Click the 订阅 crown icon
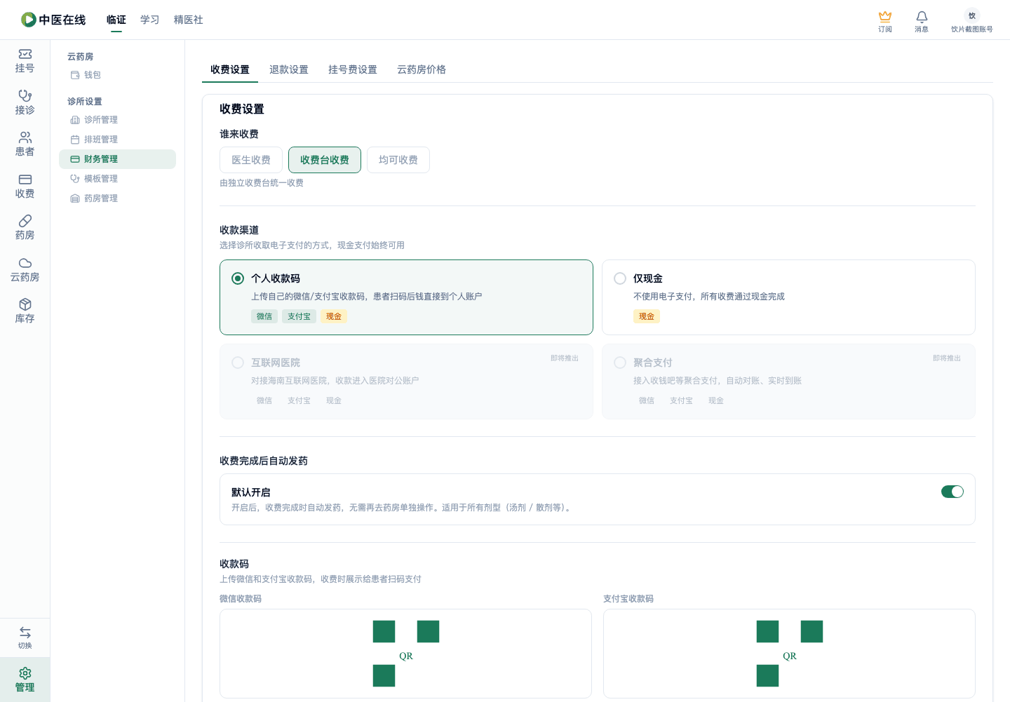The height and width of the screenshot is (702, 1010). 885,16
